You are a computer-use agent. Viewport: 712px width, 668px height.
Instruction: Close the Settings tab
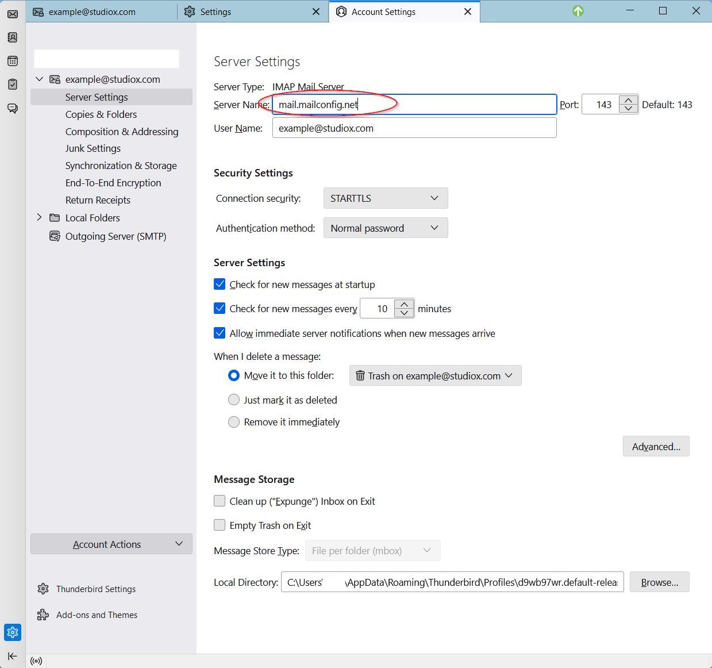click(x=316, y=11)
